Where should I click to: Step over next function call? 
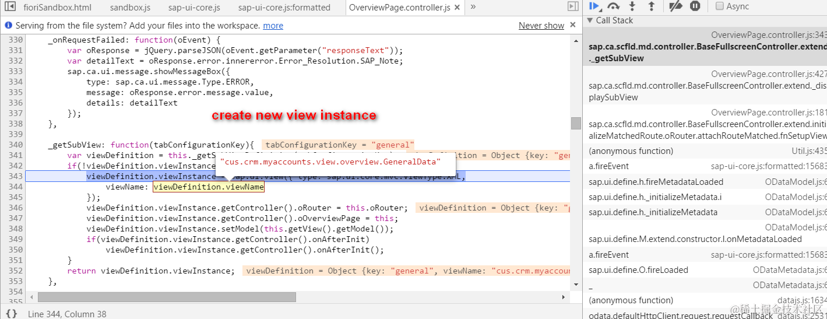click(x=613, y=6)
